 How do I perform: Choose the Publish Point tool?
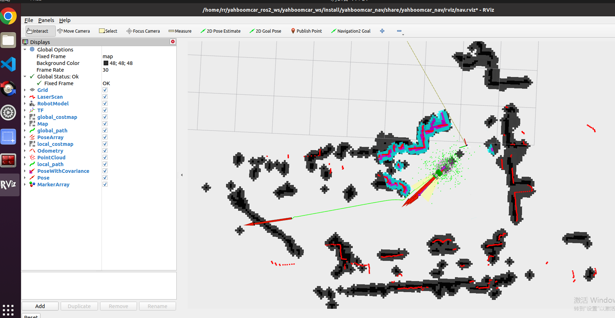(x=306, y=31)
